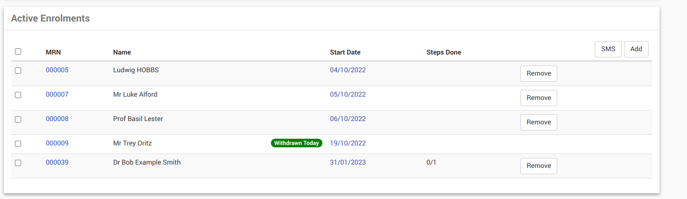Remove Mr Luke Alford's enrolment

[539, 98]
